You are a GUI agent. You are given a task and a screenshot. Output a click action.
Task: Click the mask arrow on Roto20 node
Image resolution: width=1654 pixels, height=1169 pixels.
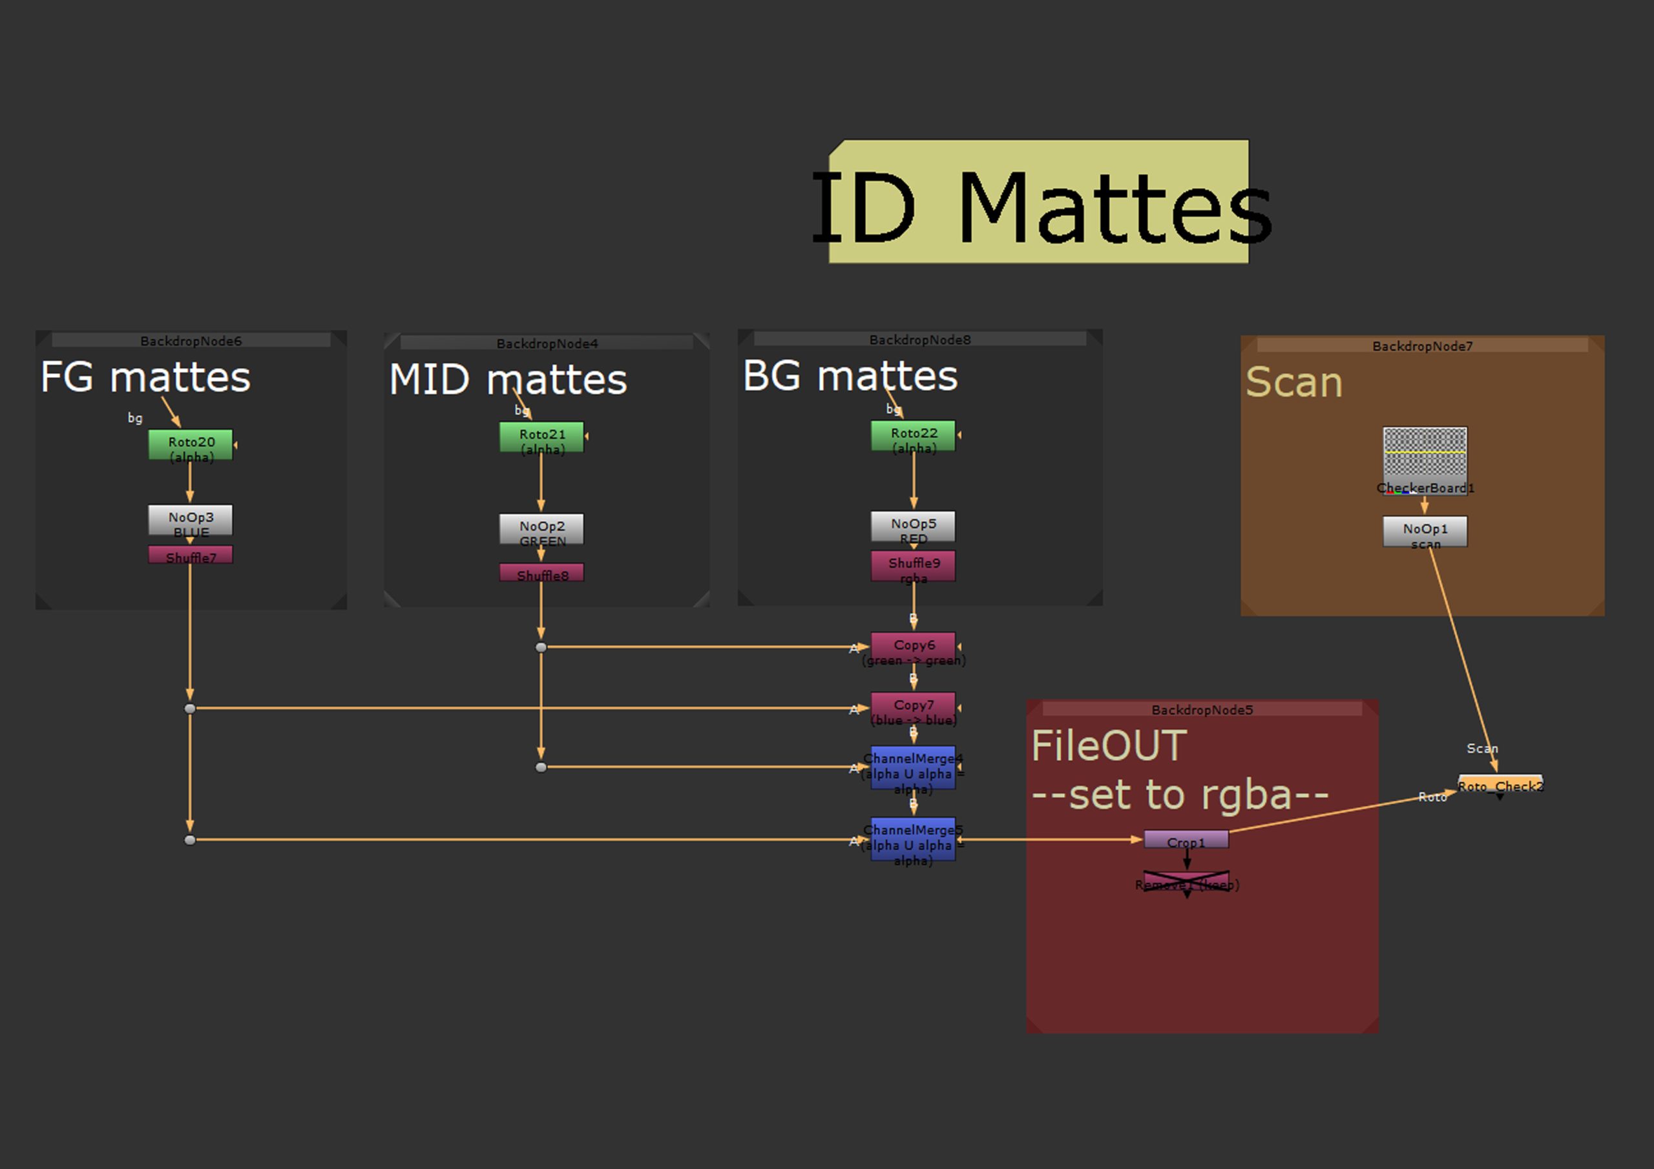tap(236, 445)
